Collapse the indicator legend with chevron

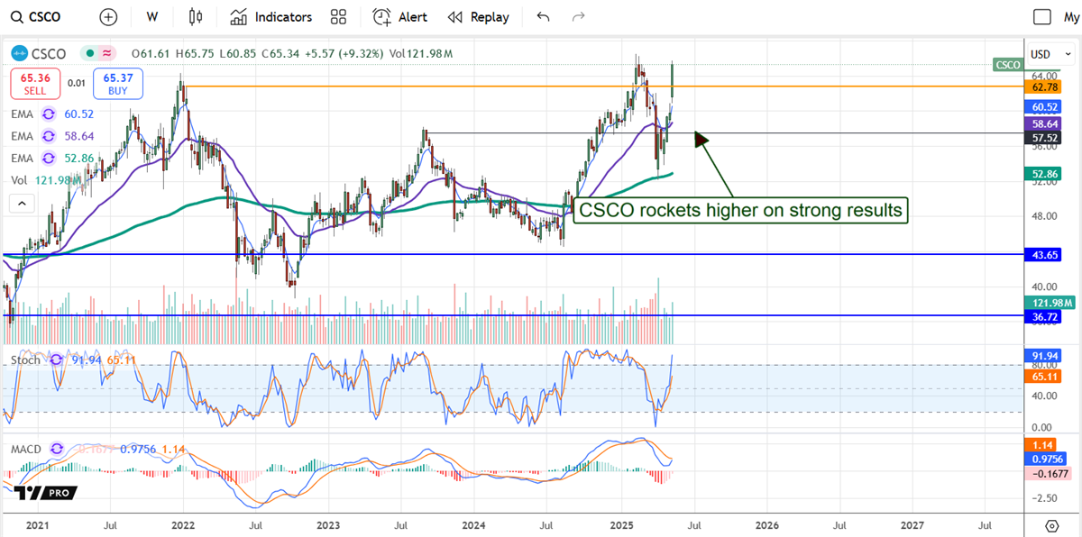tap(21, 204)
